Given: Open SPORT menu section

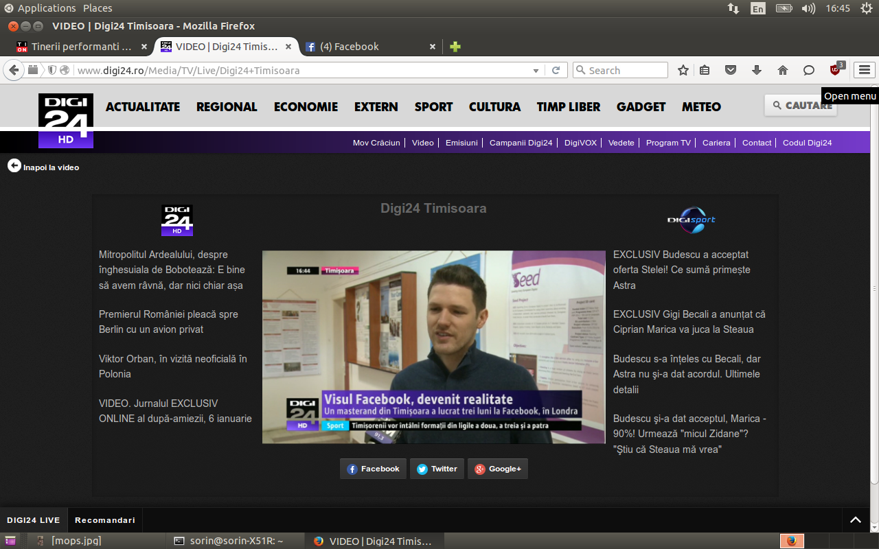Looking at the screenshot, I should (433, 106).
